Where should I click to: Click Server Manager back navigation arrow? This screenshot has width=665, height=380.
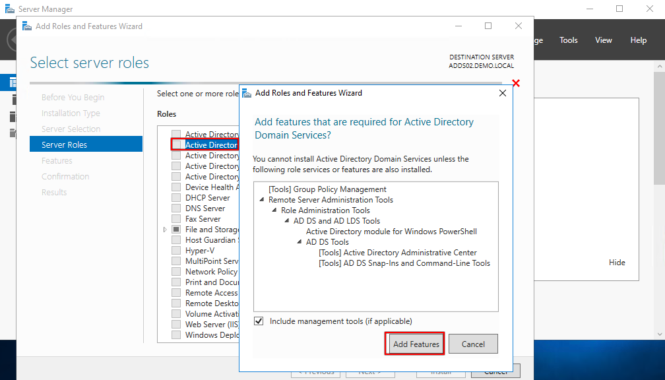click(12, 40)
